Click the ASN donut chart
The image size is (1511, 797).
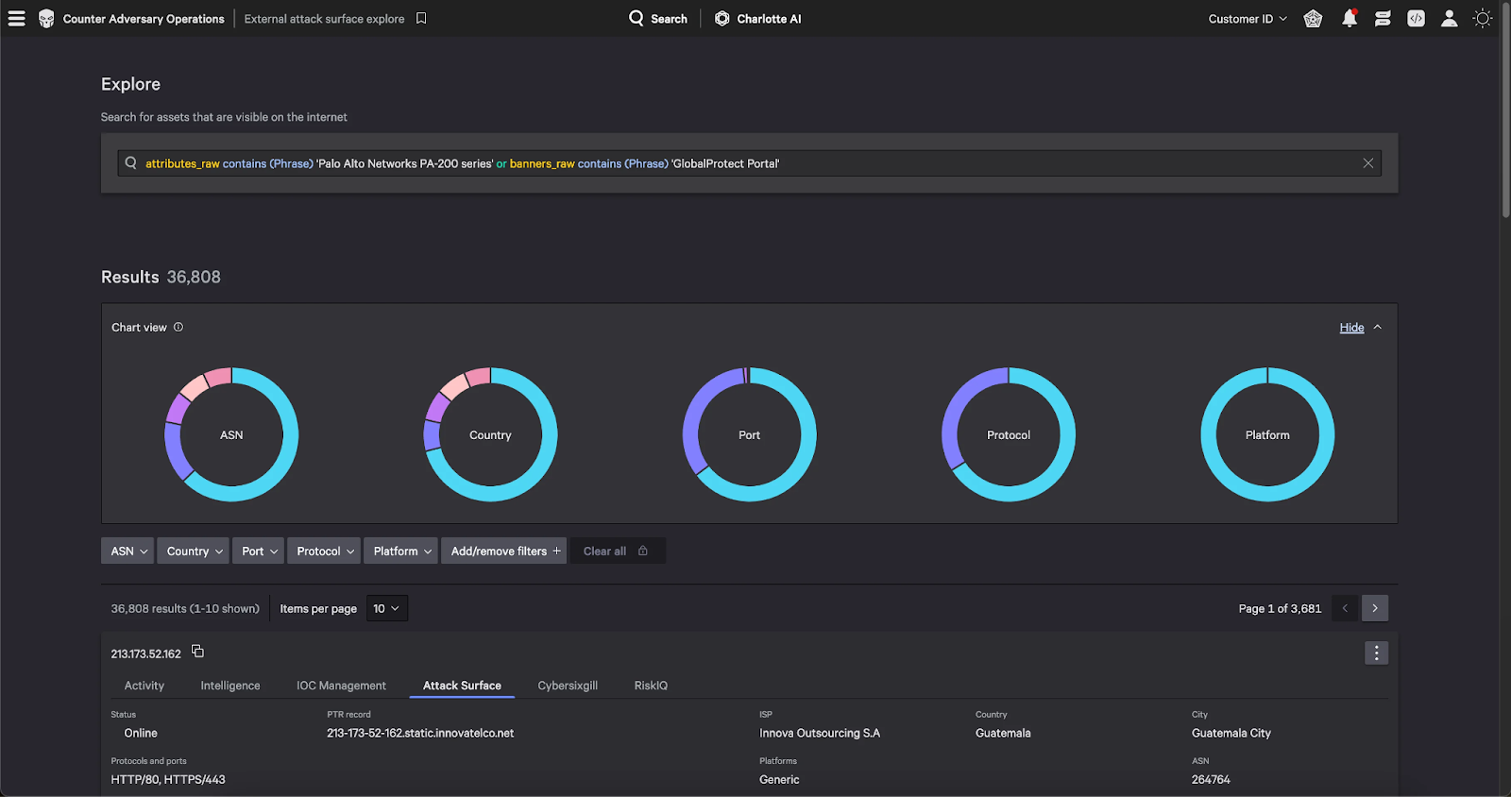(x=231, y=434)
